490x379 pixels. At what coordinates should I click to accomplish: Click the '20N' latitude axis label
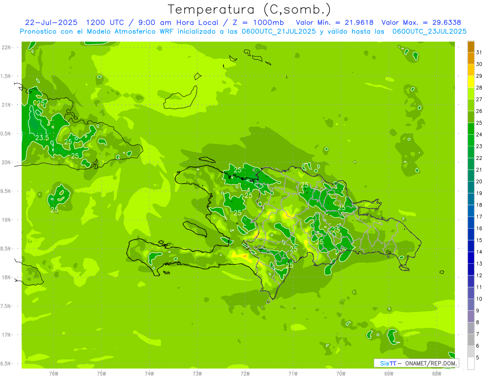click(6, 162)
